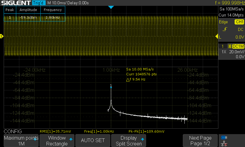Click the trigger level L 0.0V readout
This screenshot has height=147, width=245.
point(232,37)
